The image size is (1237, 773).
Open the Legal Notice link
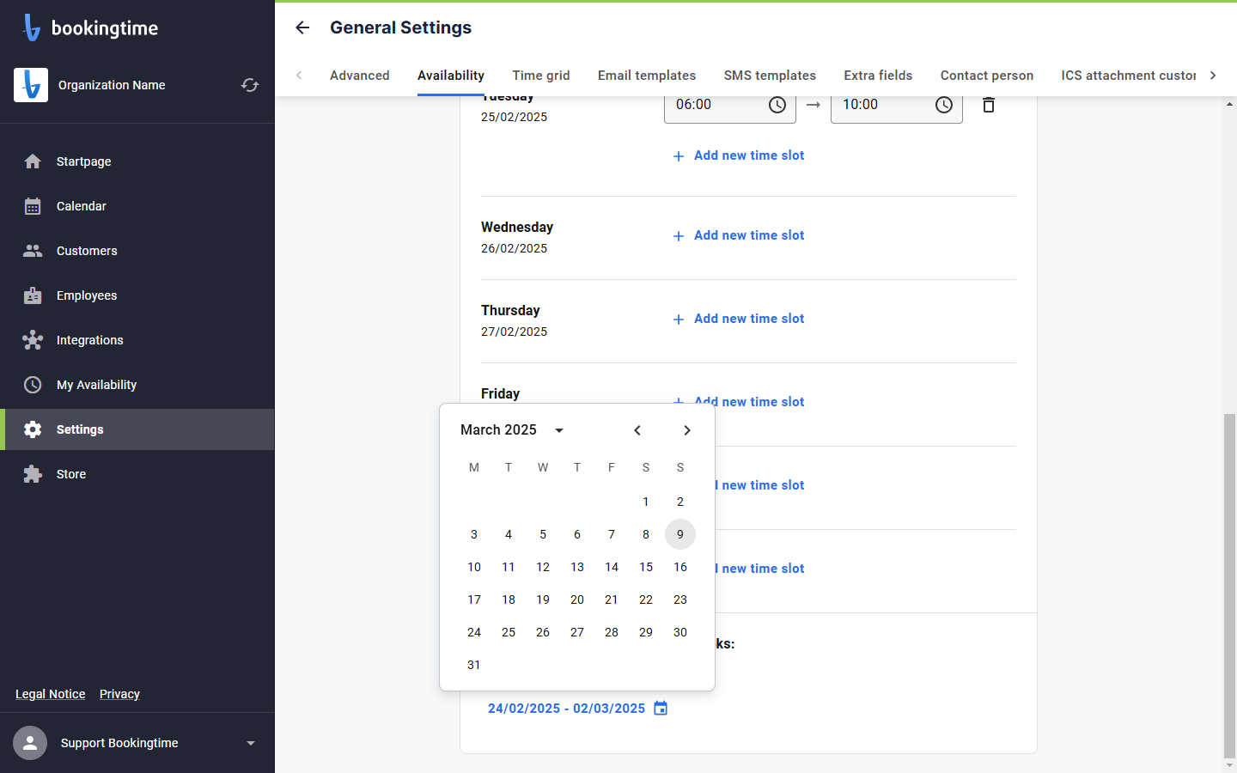point(51,694)
